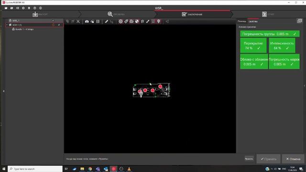Click the Погрешность марок 0.005 m tile
This screenshot has width=306, height=172.
(x=284, y=62)
